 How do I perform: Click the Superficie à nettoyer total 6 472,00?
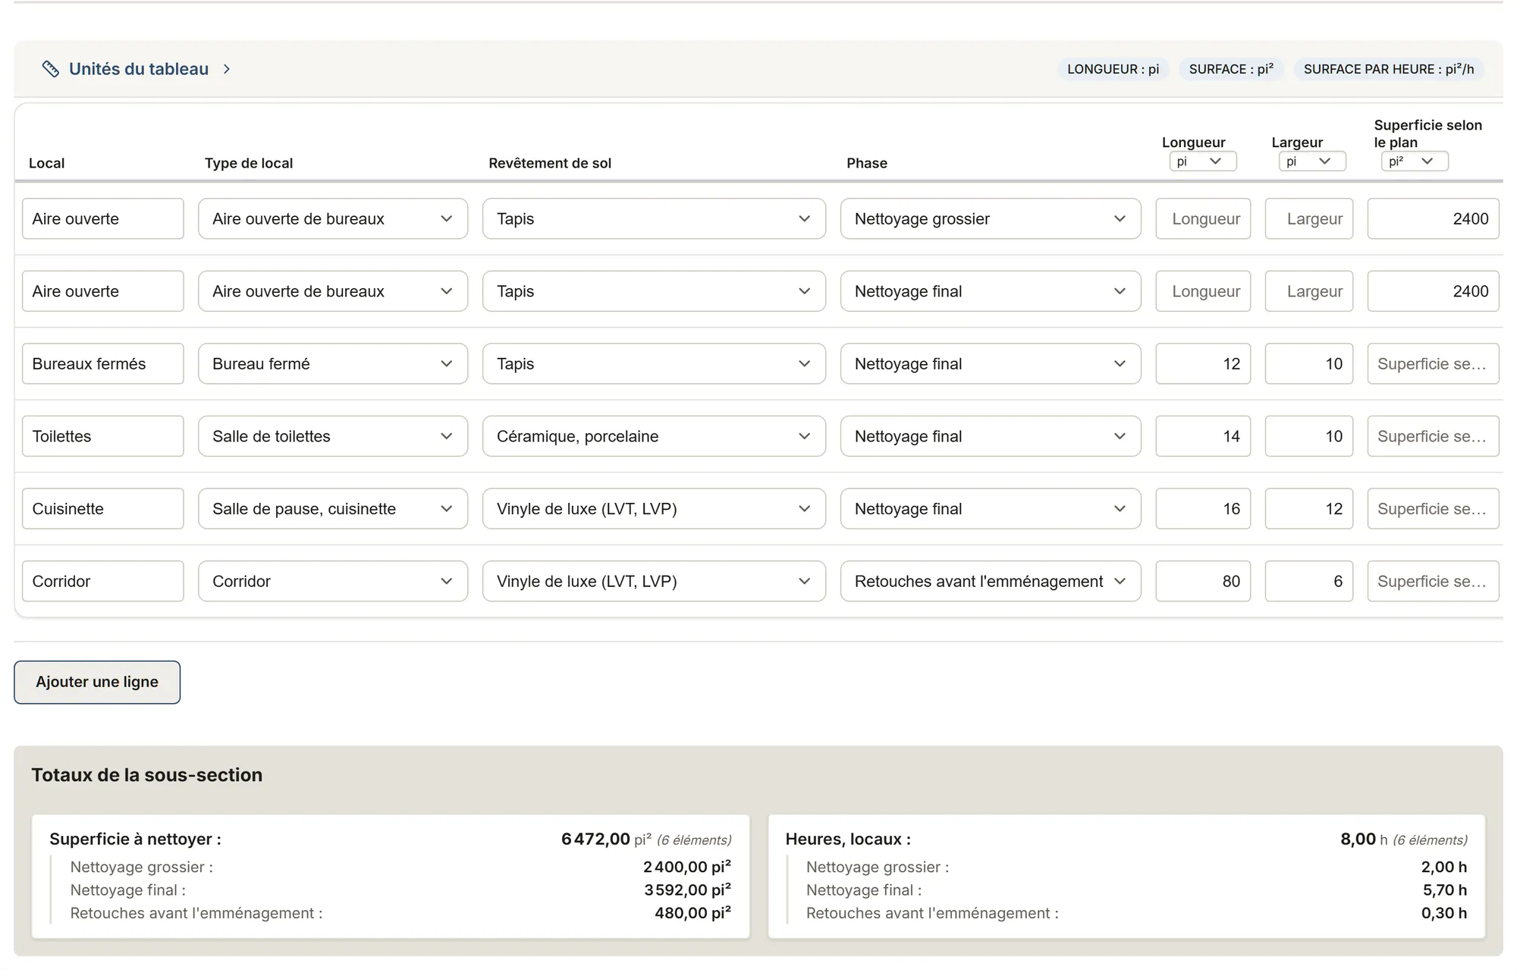[x=595, y=839]
